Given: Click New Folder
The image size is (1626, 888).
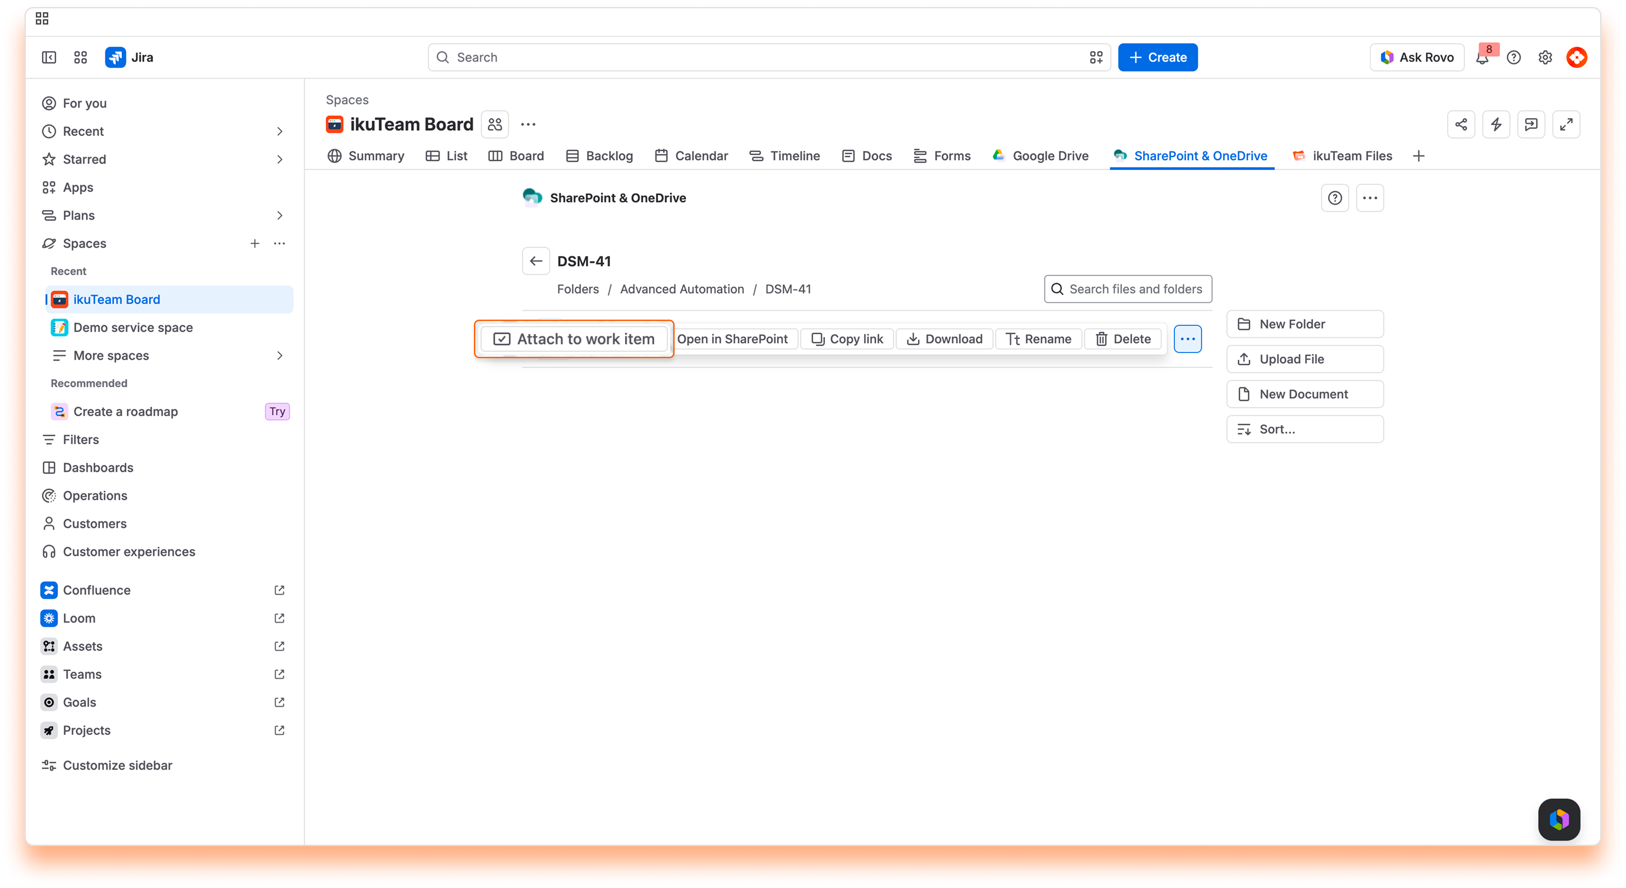Looking at the screenshot, I should click(1305, 324).
